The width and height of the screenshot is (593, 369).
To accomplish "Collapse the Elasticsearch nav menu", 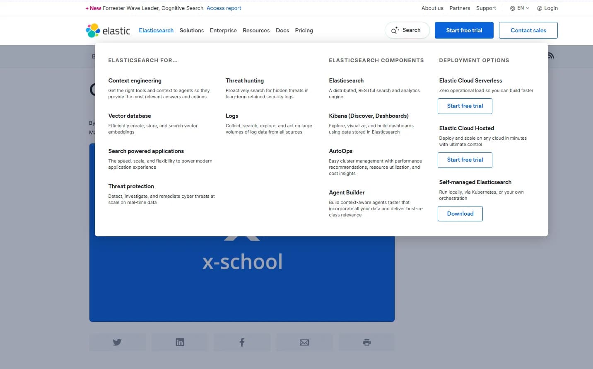I will point(156,30).
